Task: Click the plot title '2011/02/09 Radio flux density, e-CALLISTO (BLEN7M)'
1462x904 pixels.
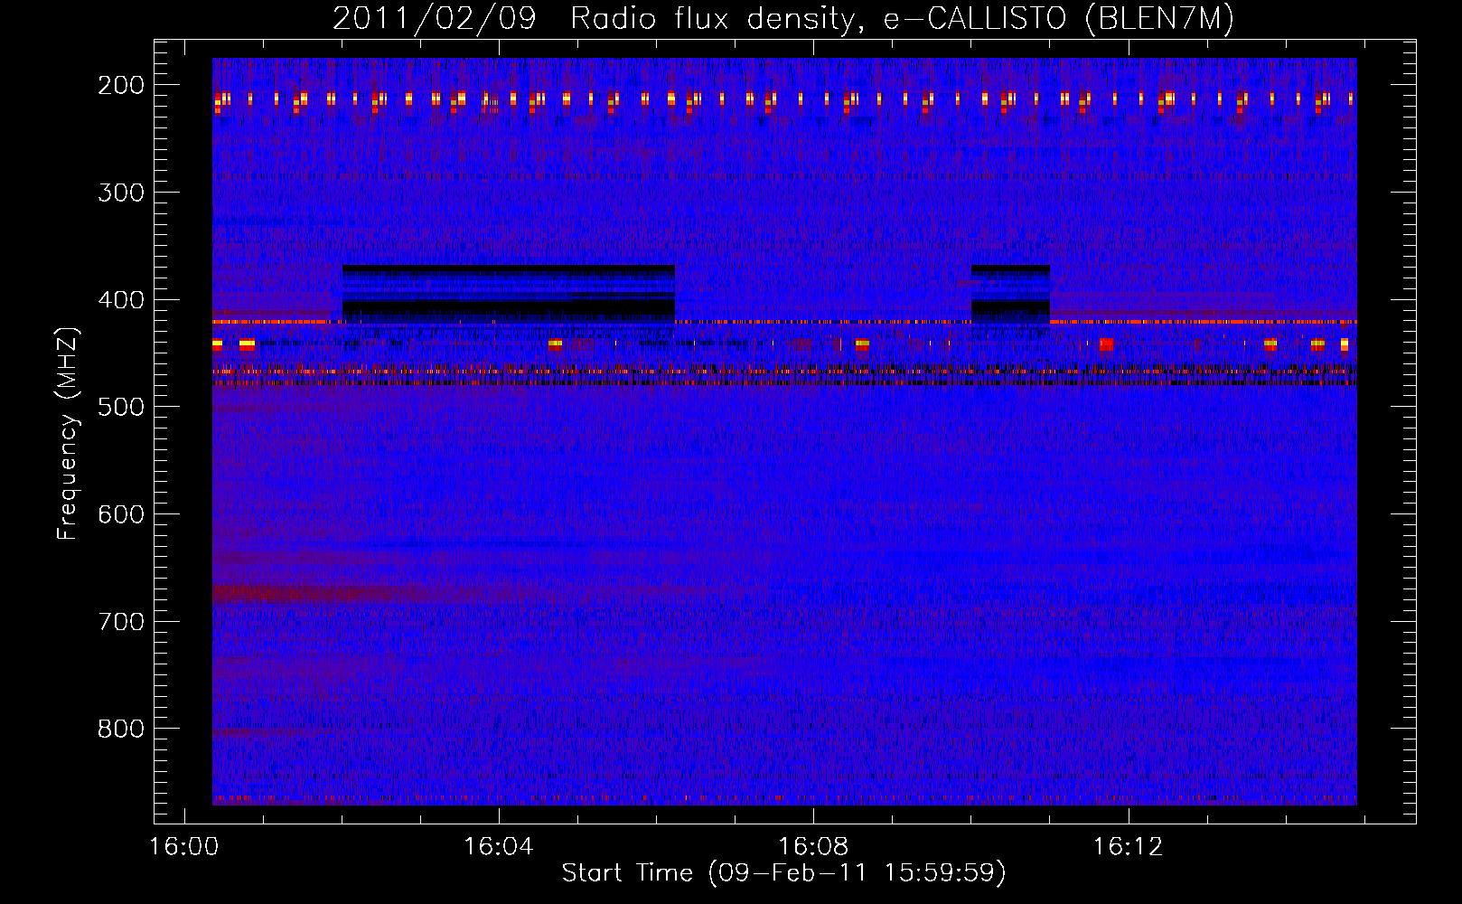Action: point(783,18)
